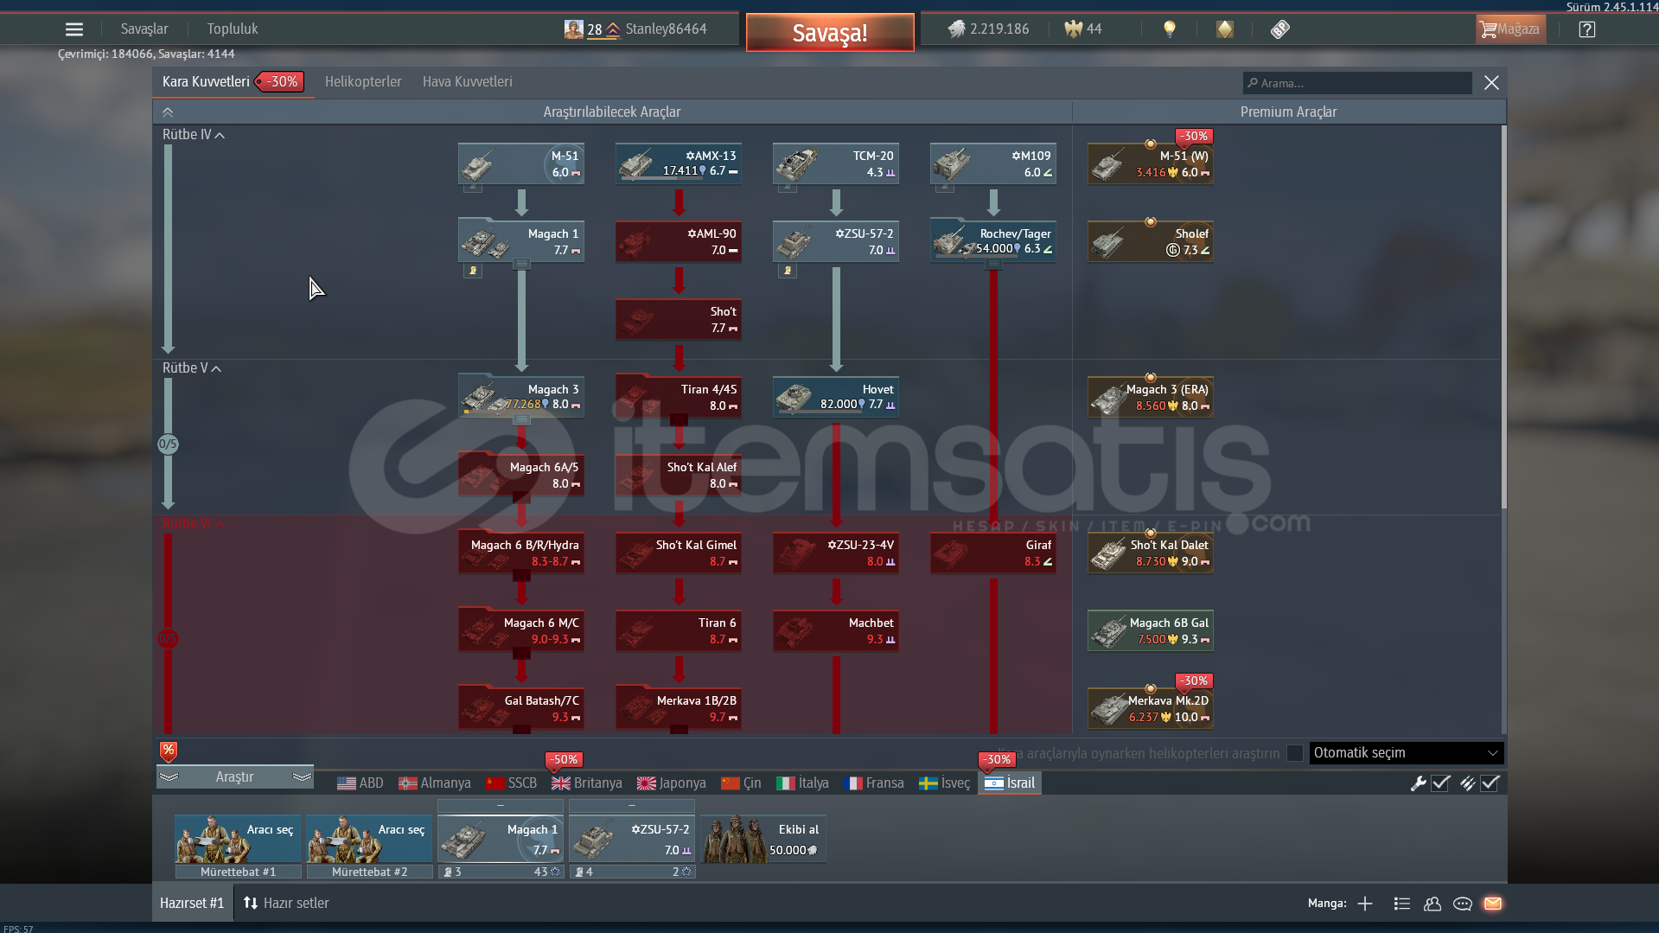The height and width of the screenshot is (933, 1659).
Task: Toggle helicopter research with ground vehicles checkbox
Action: tap(1295, 753)
